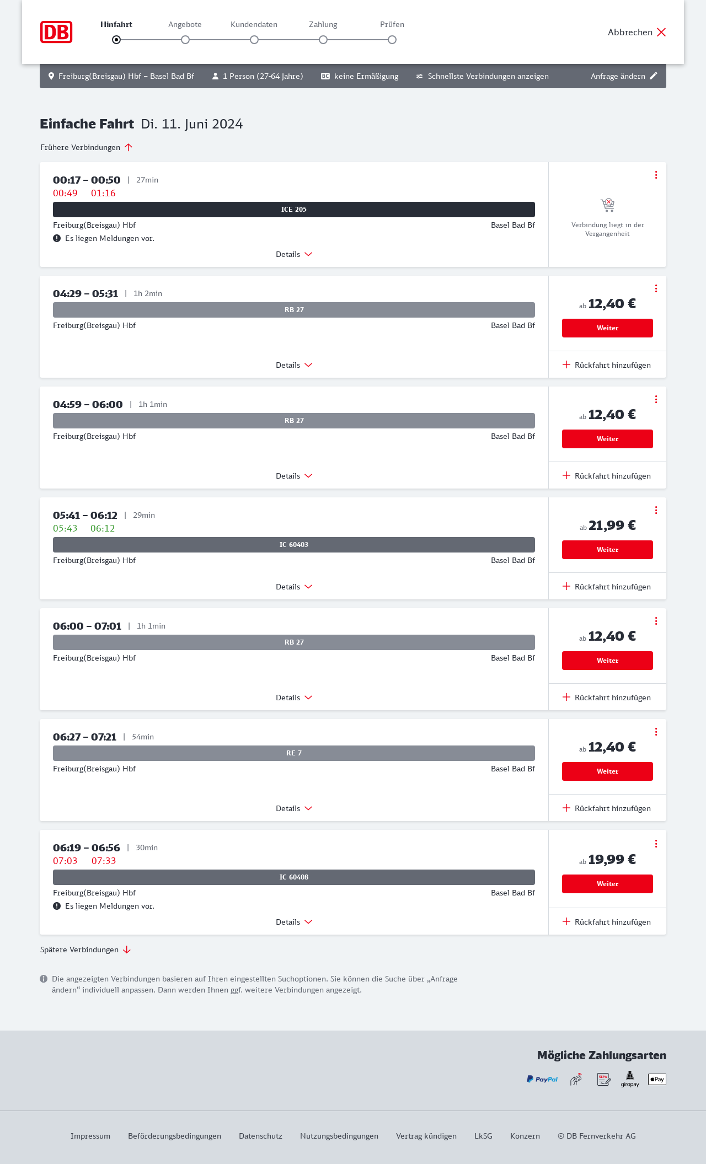Expand Details for the RE 7 connection
Viewport: 706px width, 1164px height.
point(294,808)
